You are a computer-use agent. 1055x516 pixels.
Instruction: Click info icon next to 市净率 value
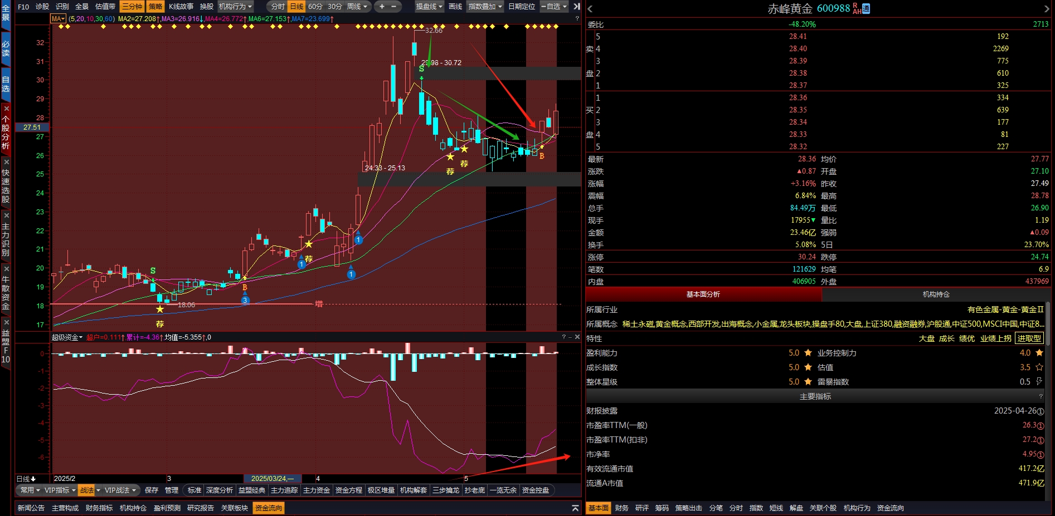[x=1041, y=455]
